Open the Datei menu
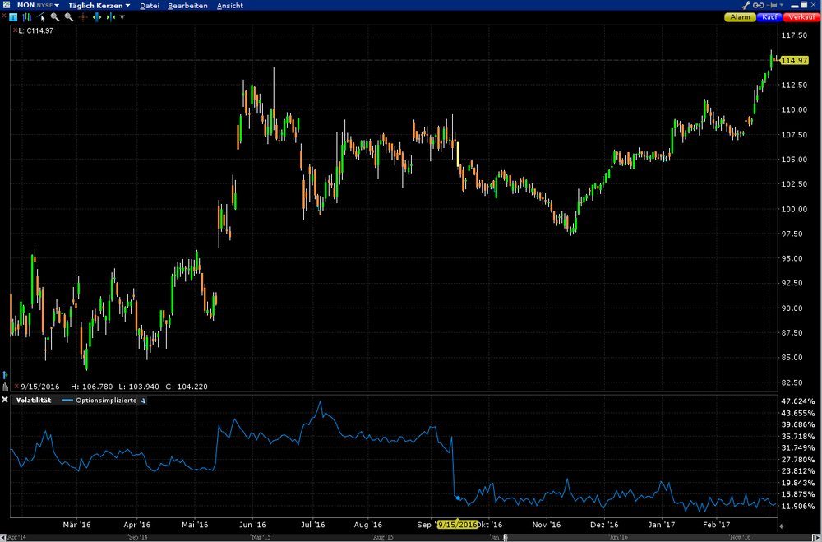 pyautogui.click(x=150, y=6)
